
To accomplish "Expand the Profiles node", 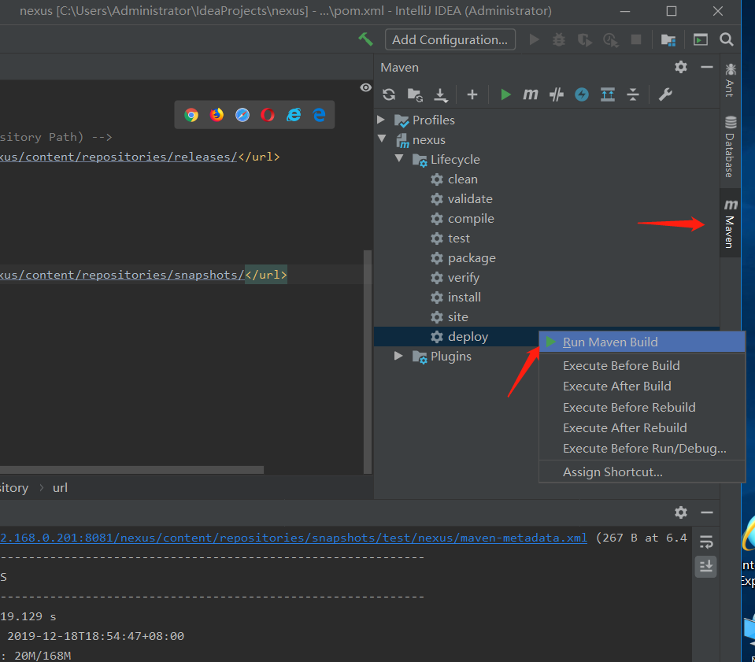I will (x=381, y=120).
